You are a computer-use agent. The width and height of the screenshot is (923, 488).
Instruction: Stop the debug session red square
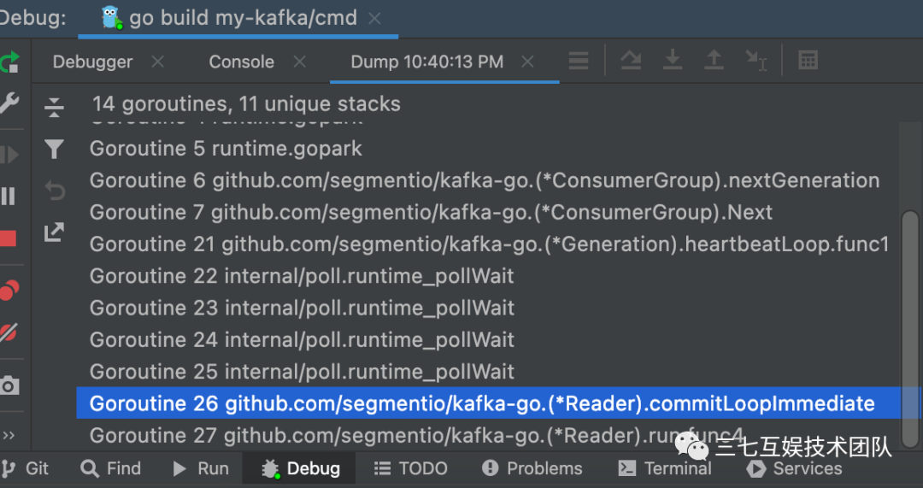pos(9,238)
